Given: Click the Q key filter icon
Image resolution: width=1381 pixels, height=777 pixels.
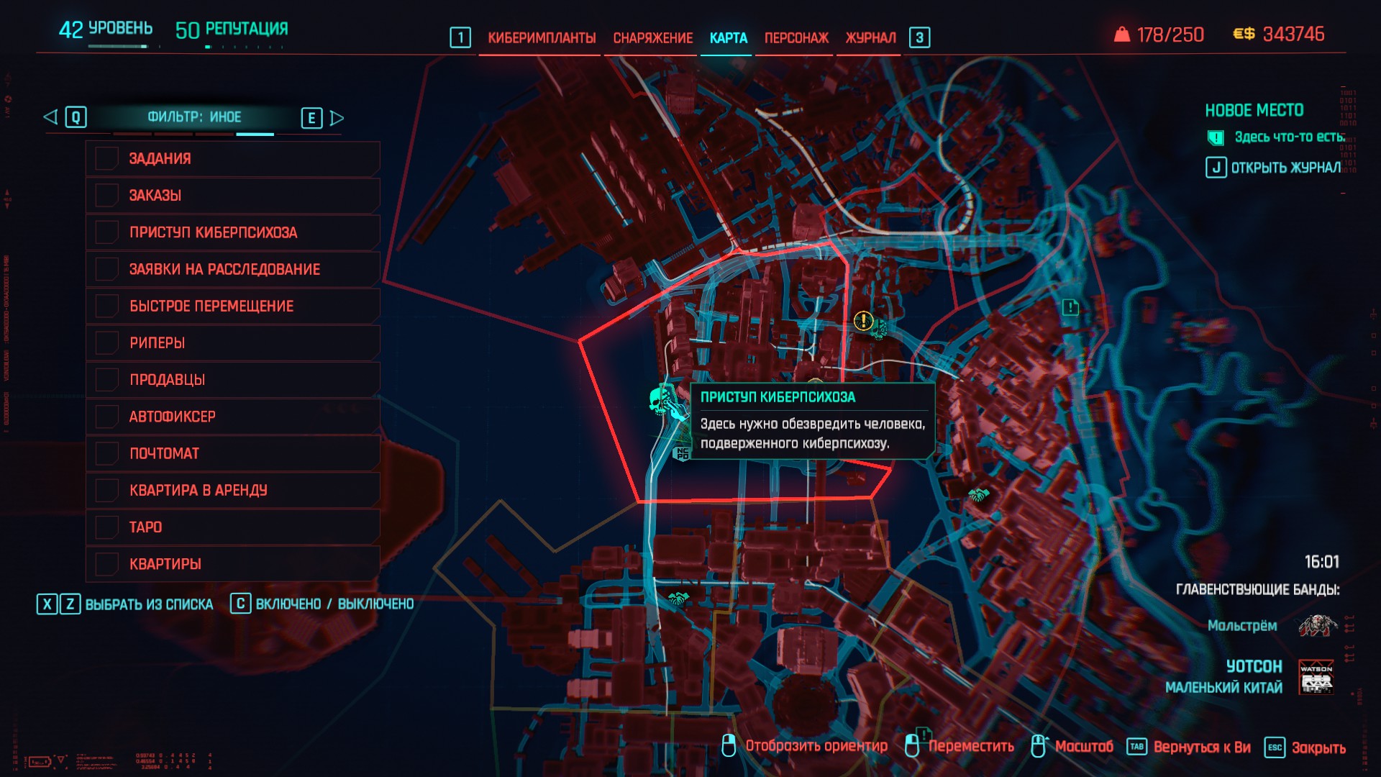Looking at the screenshot, I should tap(76, 117).
